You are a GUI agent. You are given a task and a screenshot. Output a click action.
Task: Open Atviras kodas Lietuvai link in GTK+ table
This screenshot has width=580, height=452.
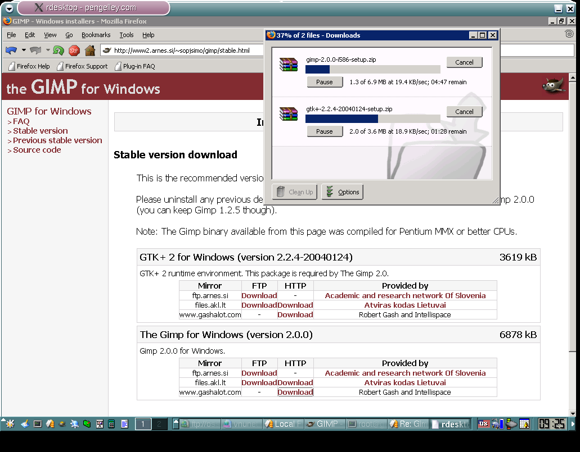(x=405, y=305)
